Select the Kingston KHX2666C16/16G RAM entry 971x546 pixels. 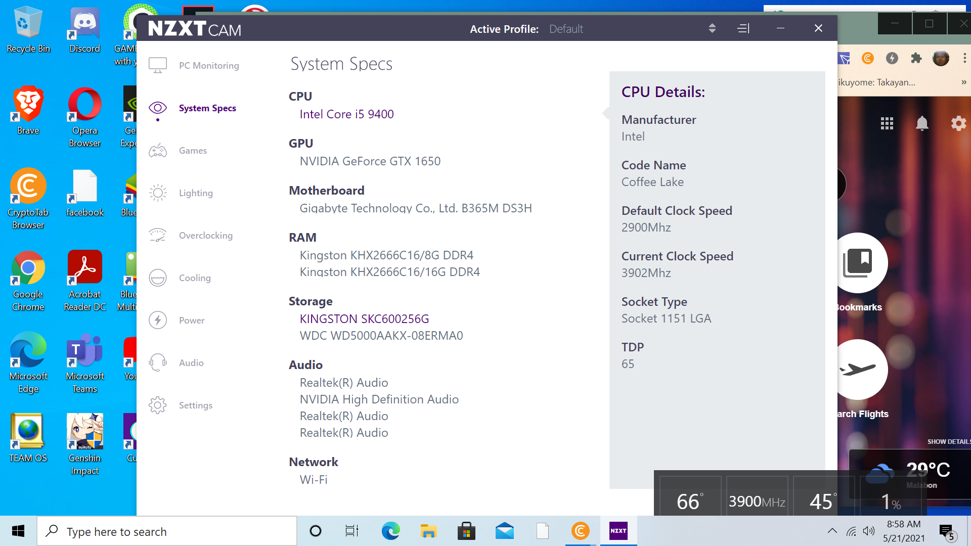pyautogui.click(x=389, y=272)
